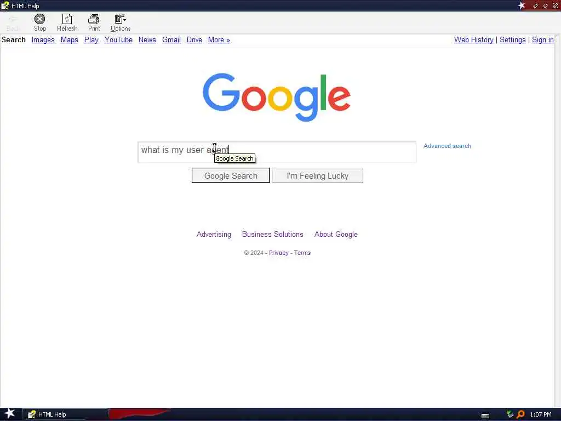
Task: Click the Google logo
Action: point(277,97)
